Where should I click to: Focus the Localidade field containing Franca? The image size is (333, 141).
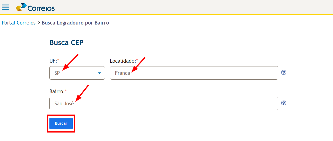pyautogui.click(x=194, y=73)
